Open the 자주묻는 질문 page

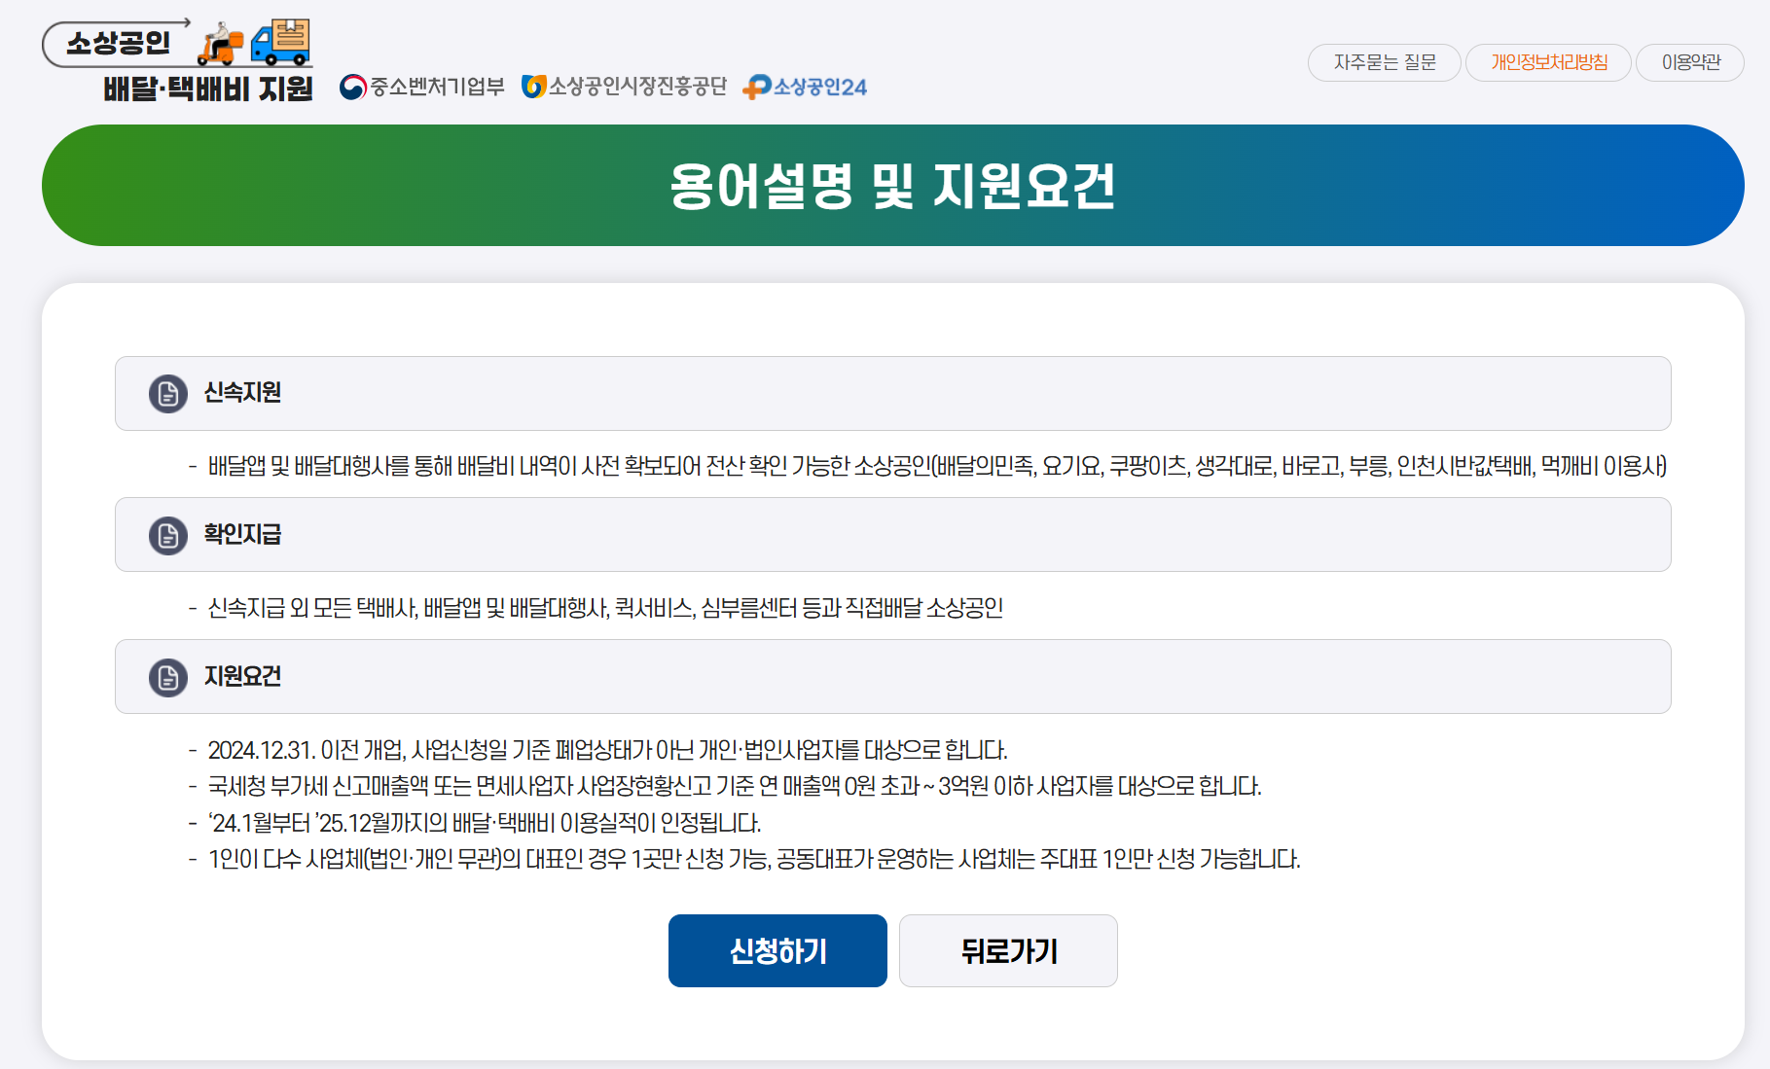[1384, 62]
